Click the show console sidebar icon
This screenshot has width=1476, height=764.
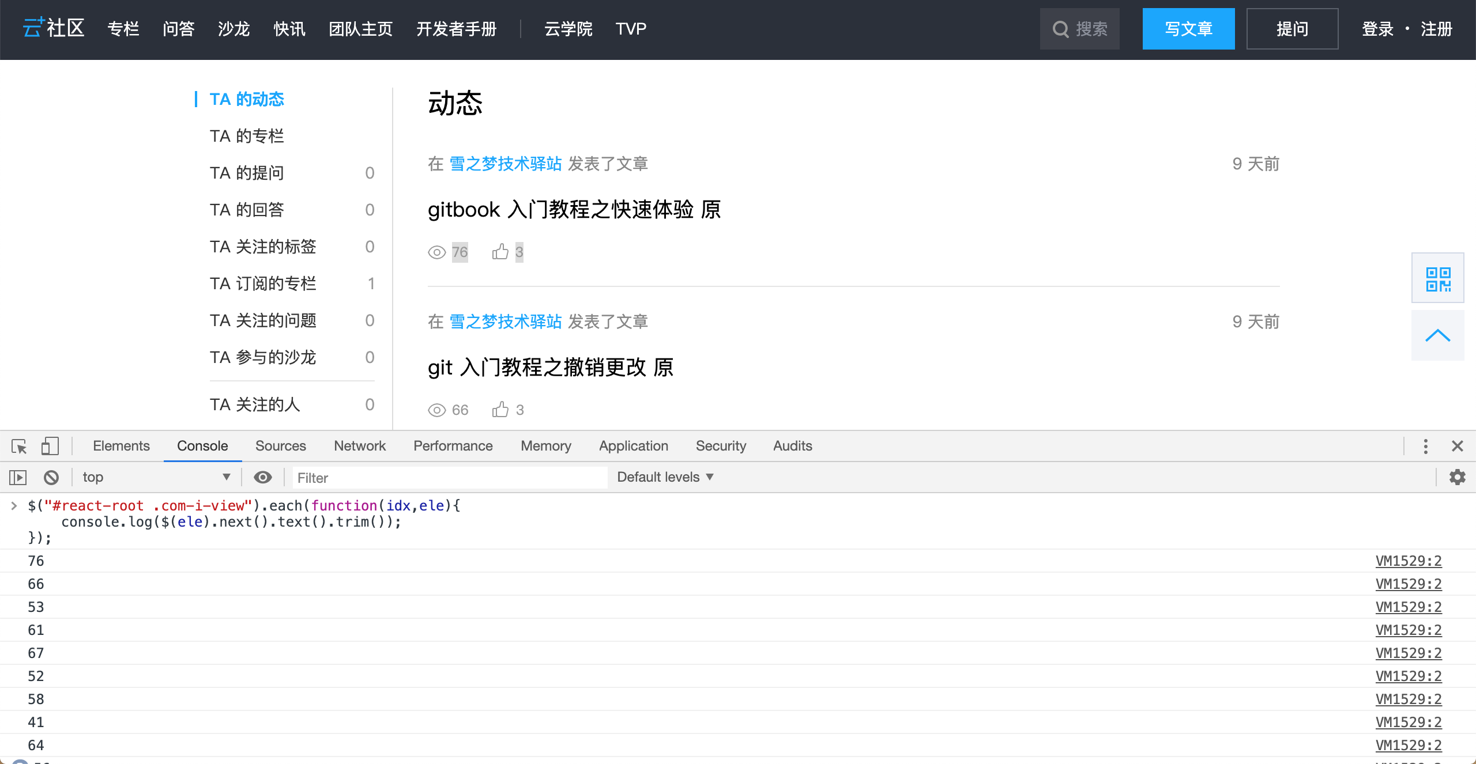point(18,477)
